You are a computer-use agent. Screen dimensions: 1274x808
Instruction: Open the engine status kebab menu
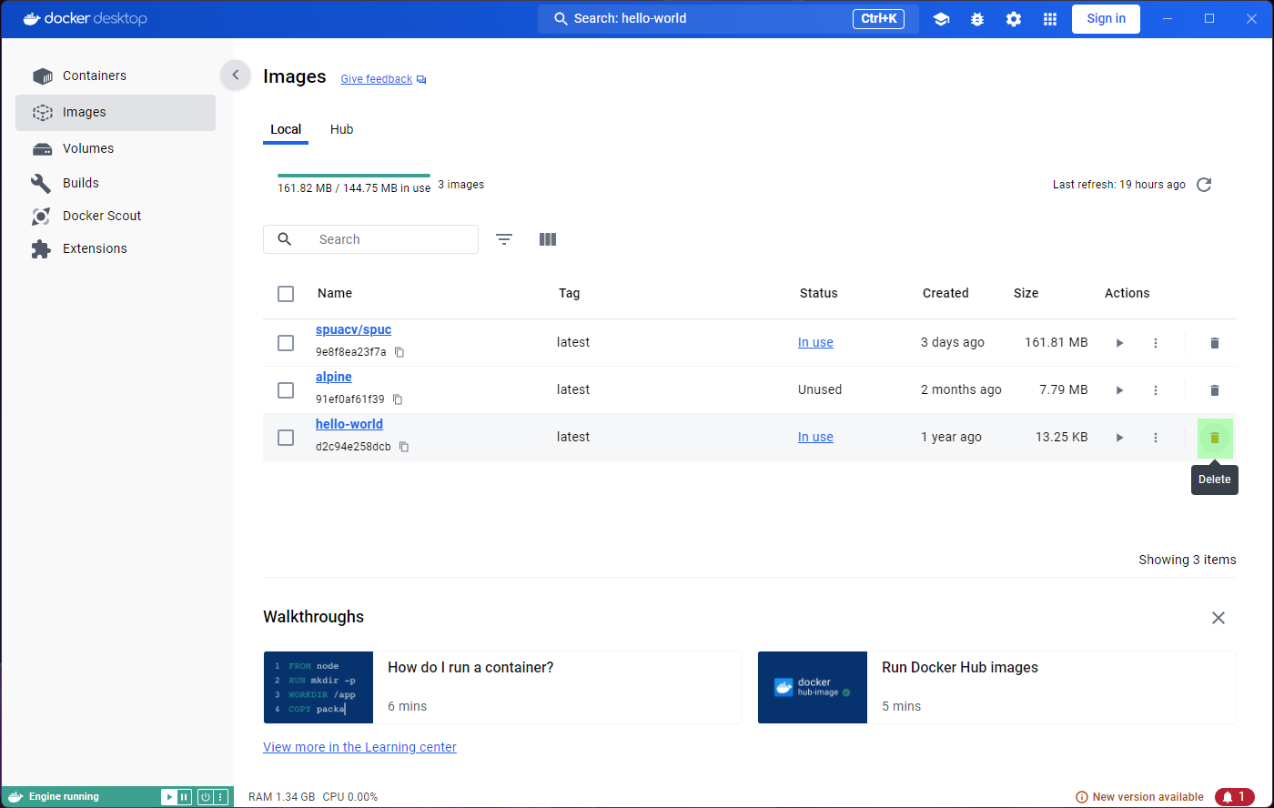(220, 797)
